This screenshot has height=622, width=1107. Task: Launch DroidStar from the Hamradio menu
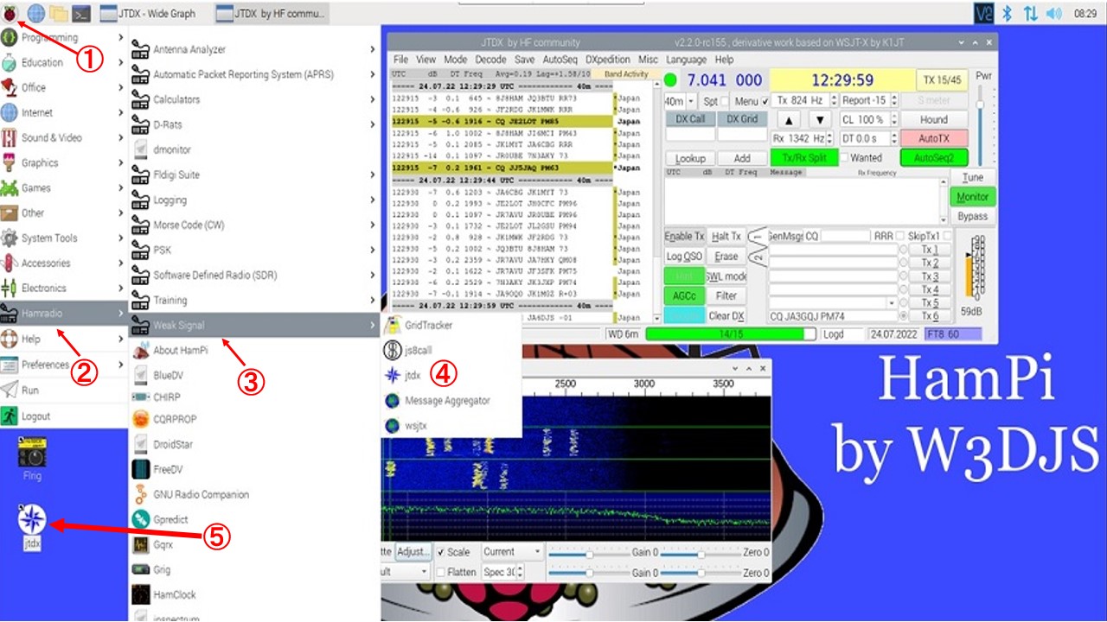point(254,444)
